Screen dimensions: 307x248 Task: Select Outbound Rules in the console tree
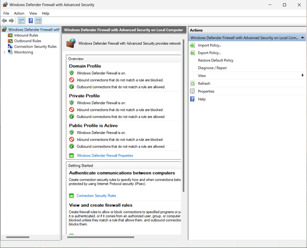click(x=27, y=41)
